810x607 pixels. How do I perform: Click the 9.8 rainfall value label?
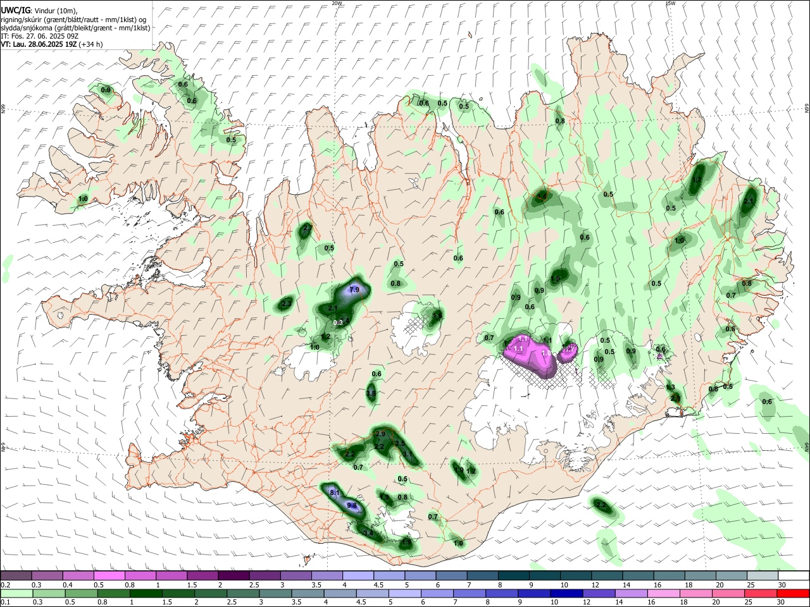[x=352, y=506]
